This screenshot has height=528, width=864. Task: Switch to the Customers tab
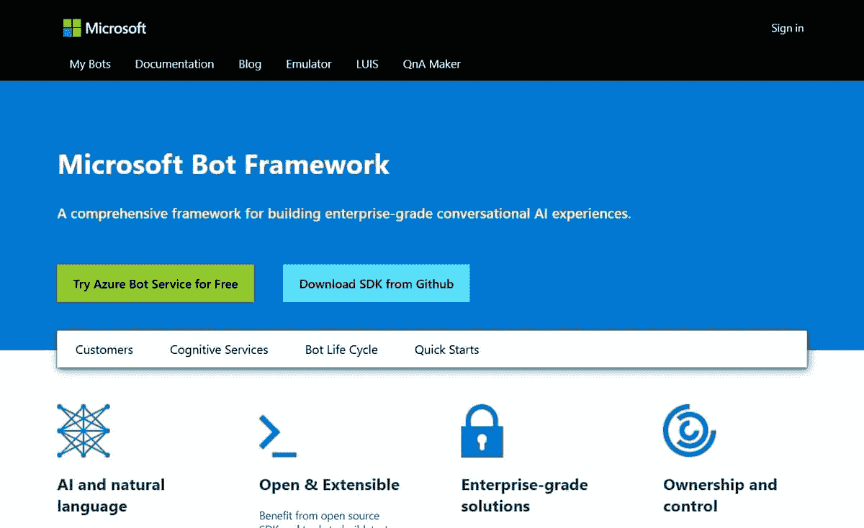(x=104, y=350)
